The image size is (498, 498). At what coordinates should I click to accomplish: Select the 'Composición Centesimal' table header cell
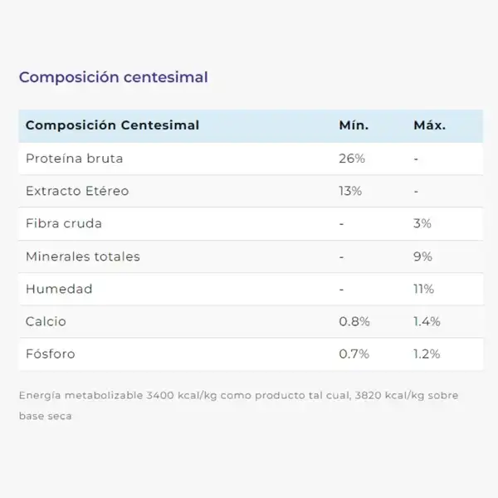(112, 125)
